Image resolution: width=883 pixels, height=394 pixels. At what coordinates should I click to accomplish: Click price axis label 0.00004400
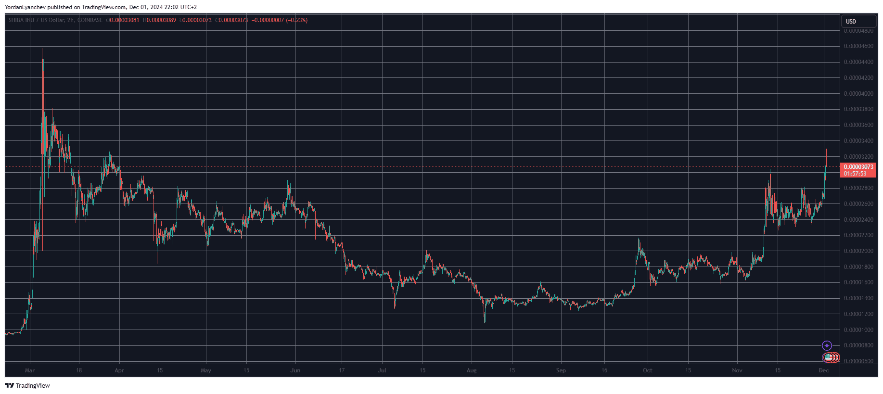pyautogui.click(x=858, y=62)
